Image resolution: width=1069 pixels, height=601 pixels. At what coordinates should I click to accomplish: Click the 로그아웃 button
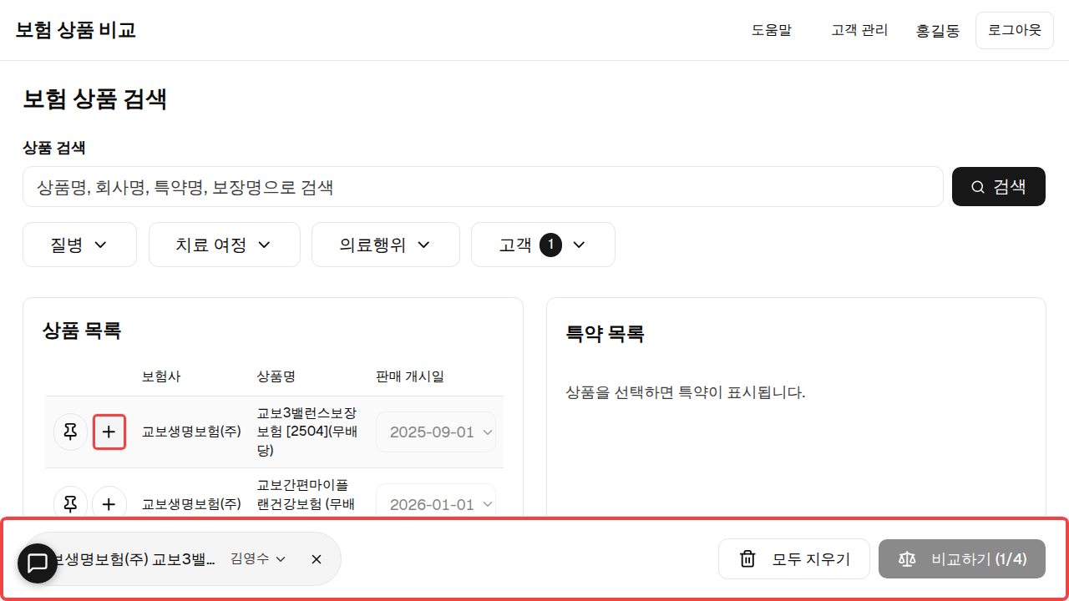pos(1015,30)
